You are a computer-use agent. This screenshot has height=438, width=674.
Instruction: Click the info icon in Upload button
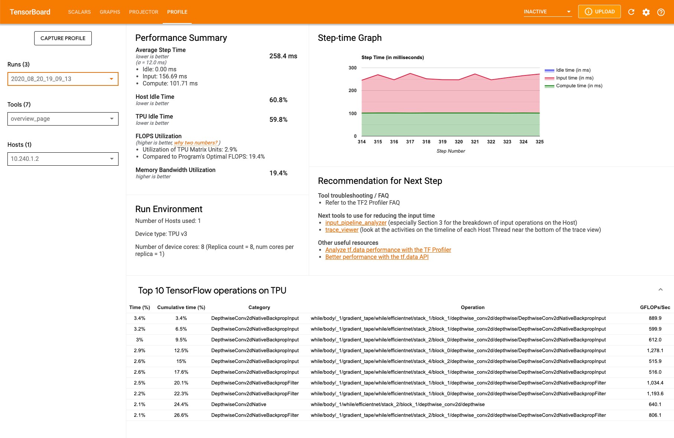point(589,12)
